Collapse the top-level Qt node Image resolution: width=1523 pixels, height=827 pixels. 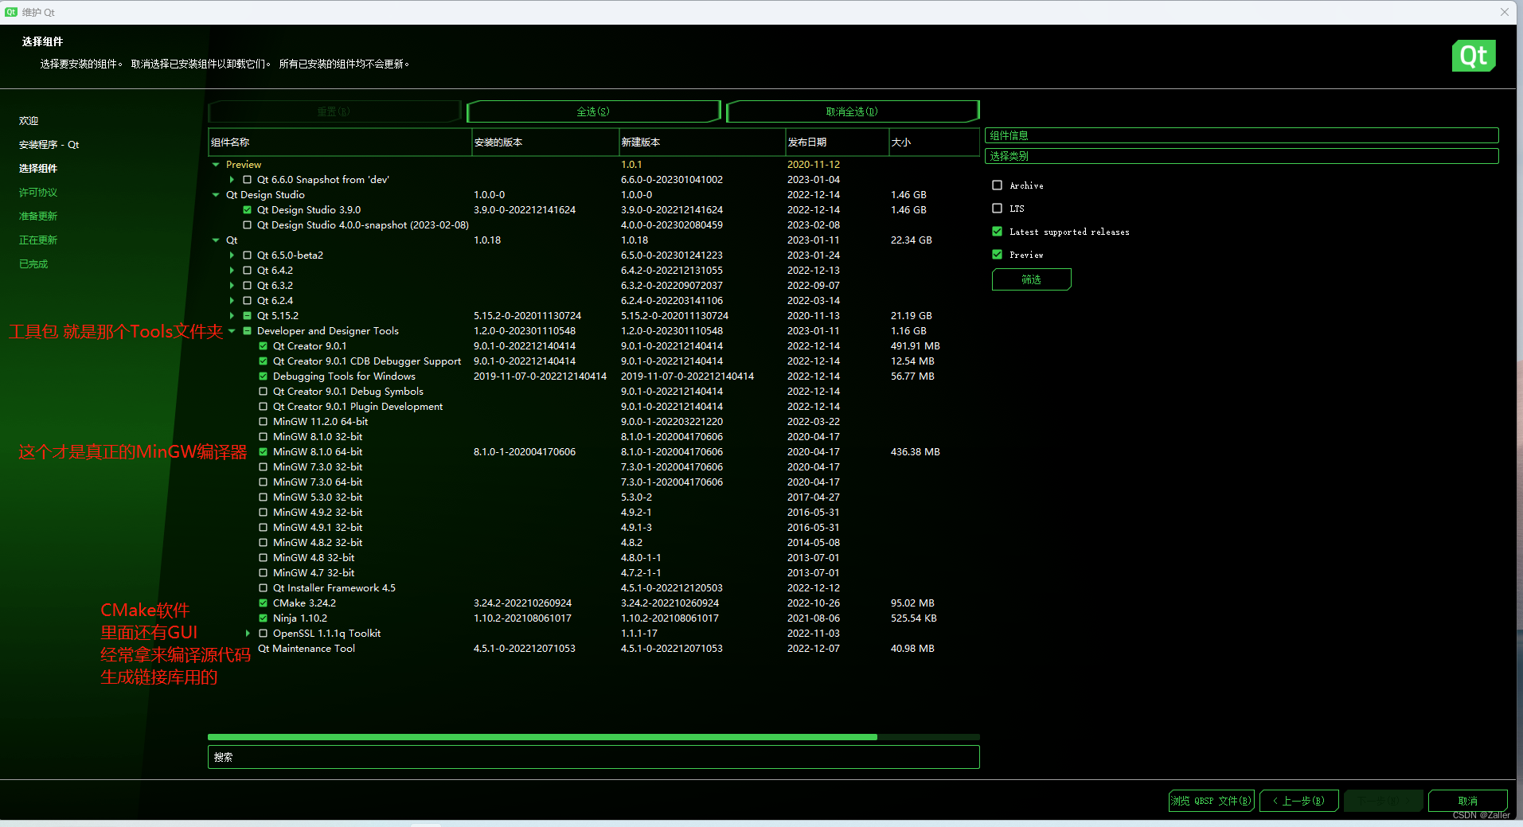(216, 240)
